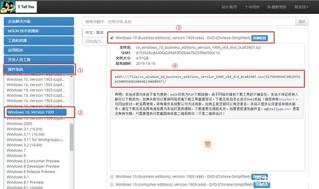Check Windows 10 business editions 1909 x86 checkbox
Screen dimensions: 319x189
point(112,177)
